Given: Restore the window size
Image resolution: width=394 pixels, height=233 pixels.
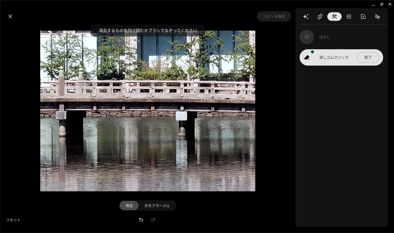Looking at the screenshot, I should [382, 4].
